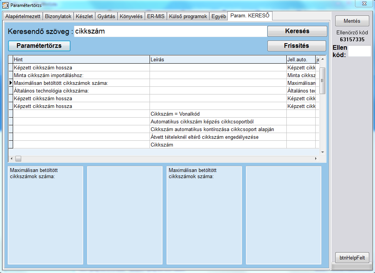Click the grid's horizontal scrollbar right arrow

(x=316, y=158)
